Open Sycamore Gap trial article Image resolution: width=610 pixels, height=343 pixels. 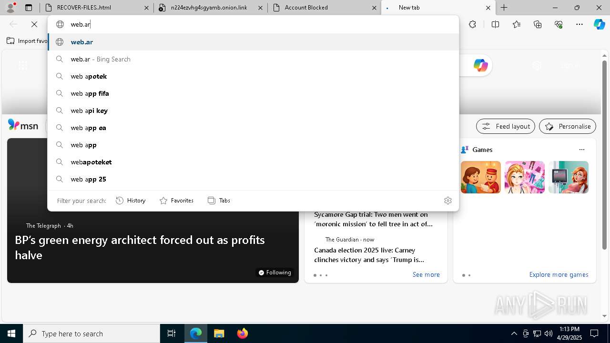pos(374,219)
